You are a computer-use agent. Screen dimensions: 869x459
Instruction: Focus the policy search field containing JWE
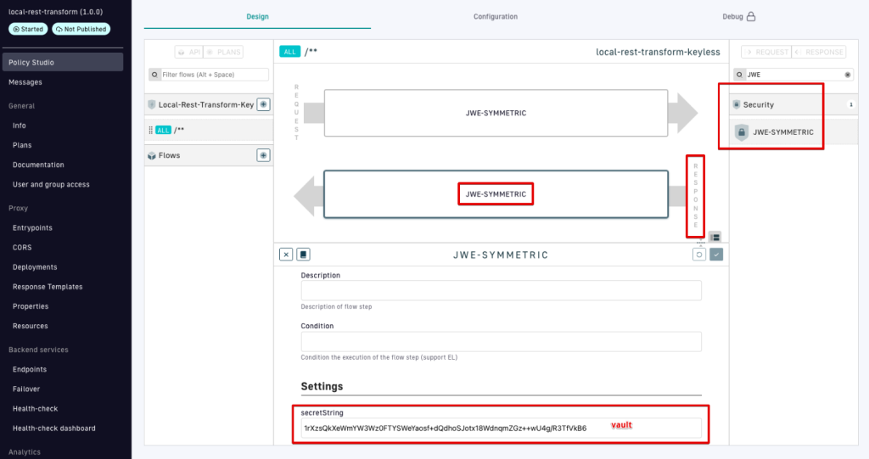793,75
